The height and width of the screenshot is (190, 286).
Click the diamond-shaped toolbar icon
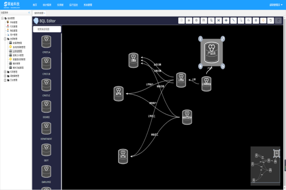(x=226, y=20)
